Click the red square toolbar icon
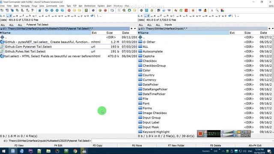Image resolution: width=274 pixels, height=154 pixels. coord(186,10)
